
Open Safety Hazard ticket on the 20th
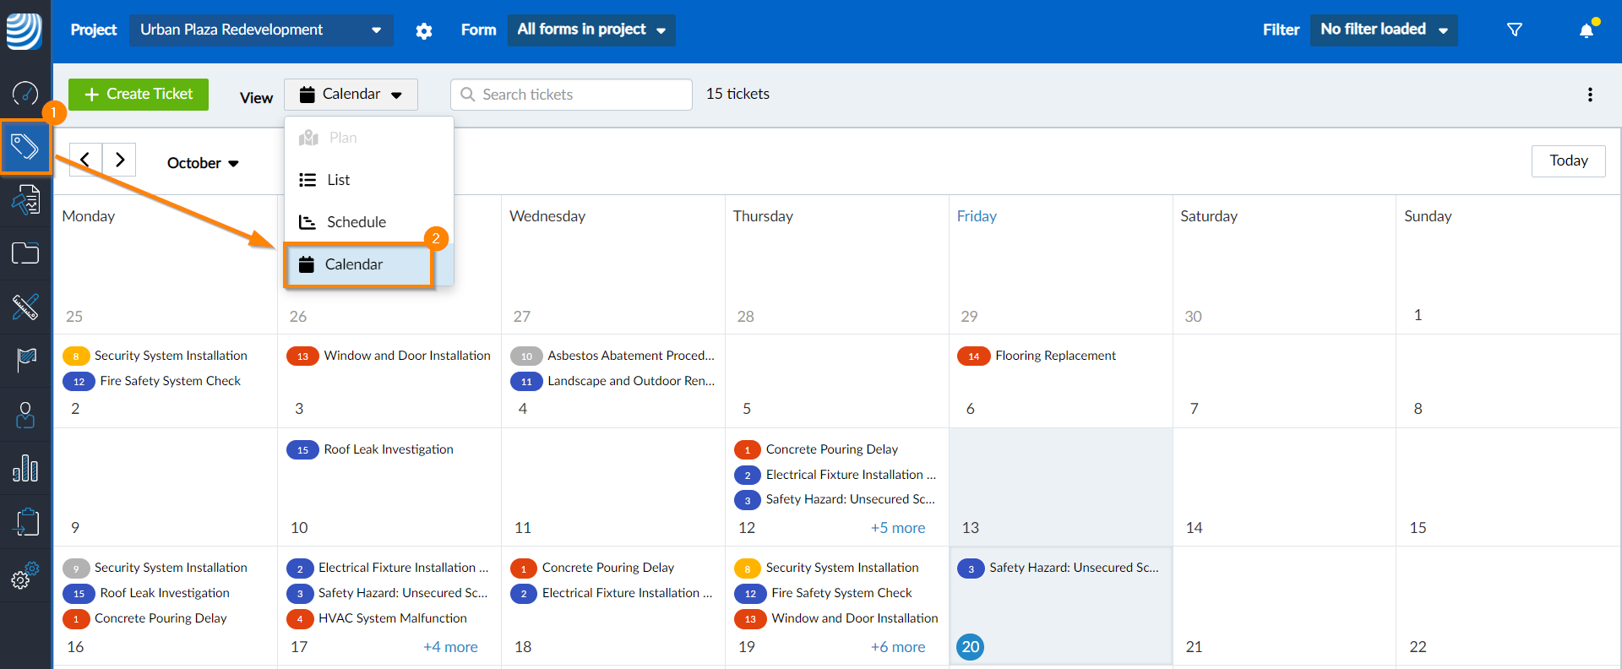[1074, 568]
